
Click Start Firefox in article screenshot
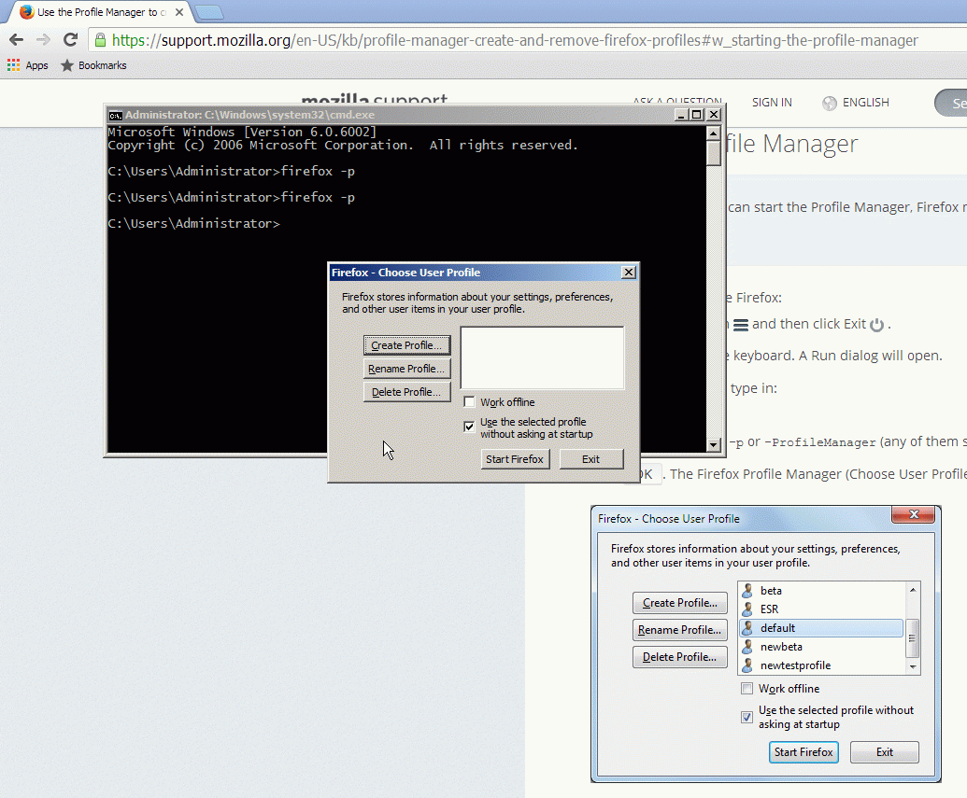(x=803, y=751)
